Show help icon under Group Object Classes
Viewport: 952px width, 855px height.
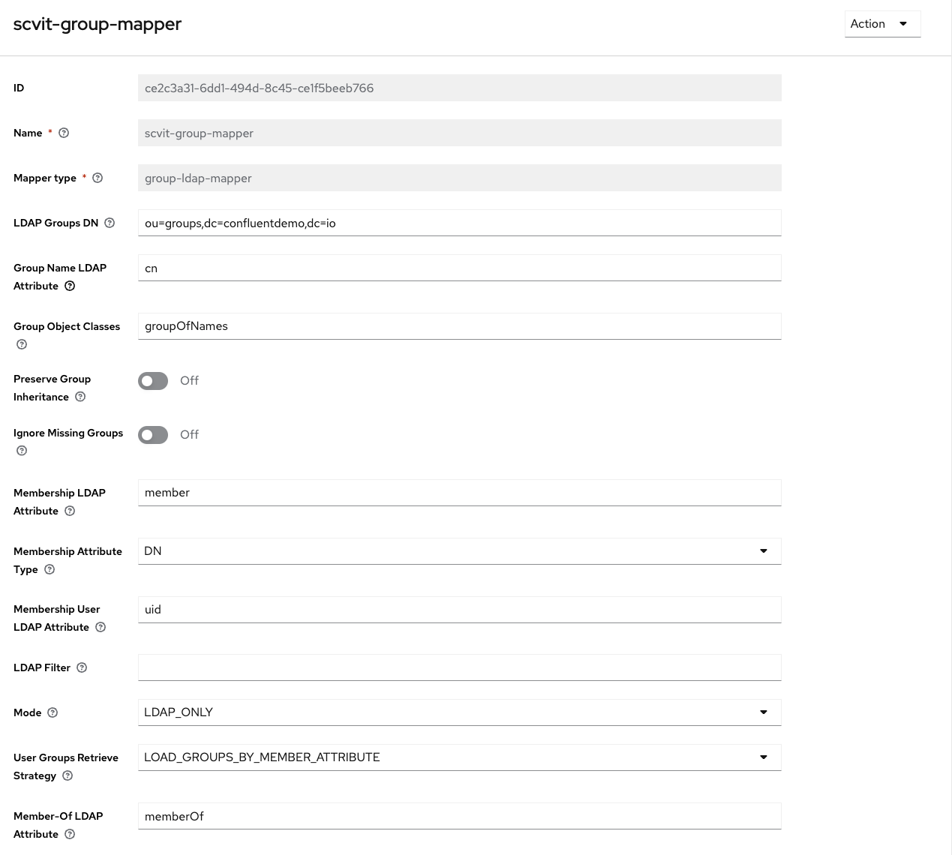(x=22, y=344)
